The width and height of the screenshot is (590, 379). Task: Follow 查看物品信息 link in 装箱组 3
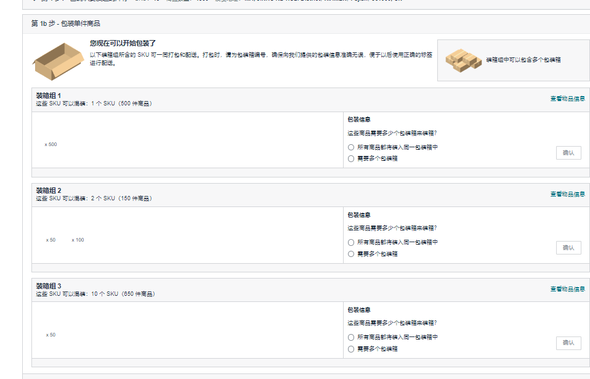pos(567,289)
